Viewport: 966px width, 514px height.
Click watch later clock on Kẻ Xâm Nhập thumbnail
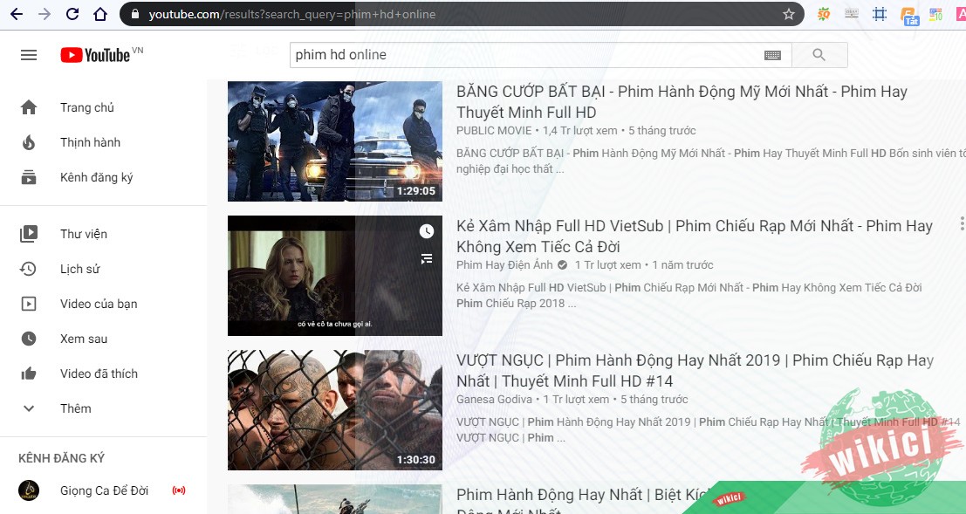click(427, 231)
